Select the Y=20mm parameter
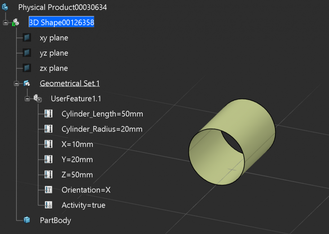The height and width of the screenshot is (234, 329). [x=77, y=160]
